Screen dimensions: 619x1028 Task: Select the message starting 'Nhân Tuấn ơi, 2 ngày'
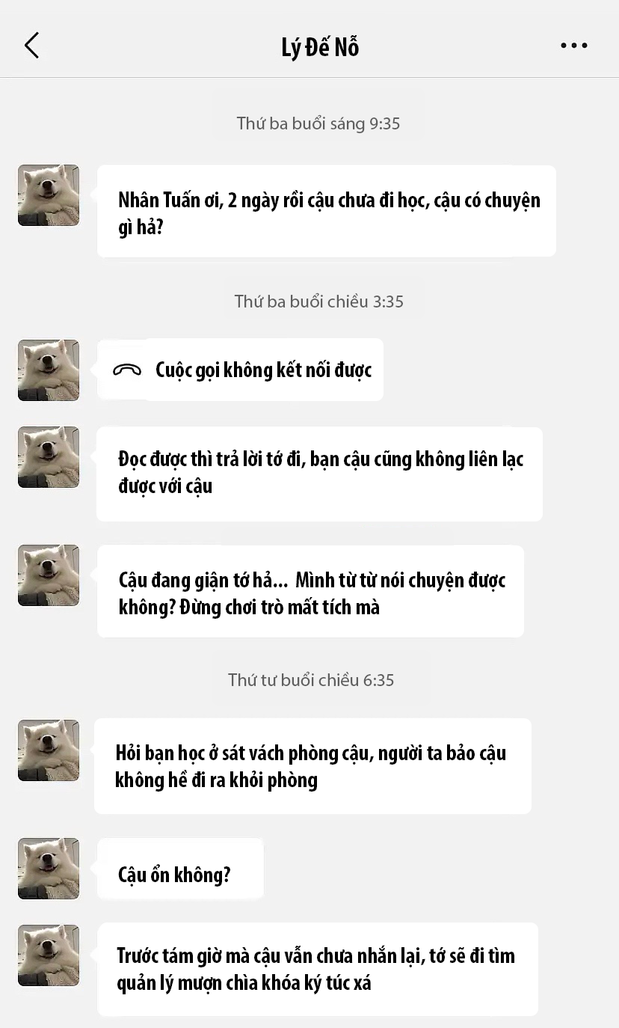327,211
